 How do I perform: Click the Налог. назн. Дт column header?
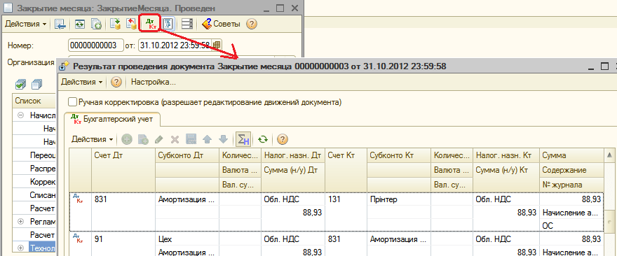point(293,155)
